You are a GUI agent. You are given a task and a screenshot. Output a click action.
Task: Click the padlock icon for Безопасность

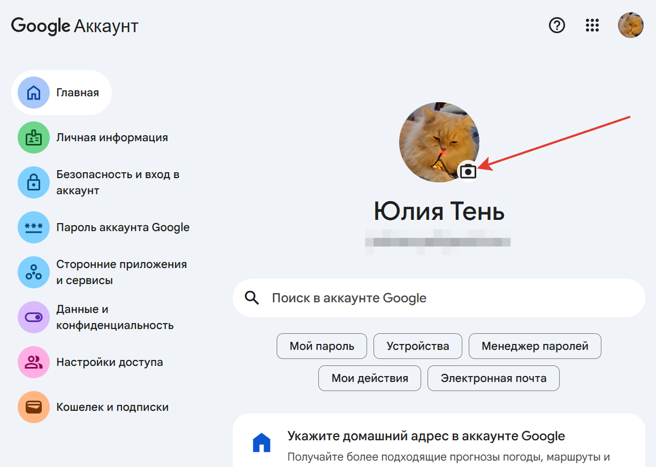pos(33,182)
